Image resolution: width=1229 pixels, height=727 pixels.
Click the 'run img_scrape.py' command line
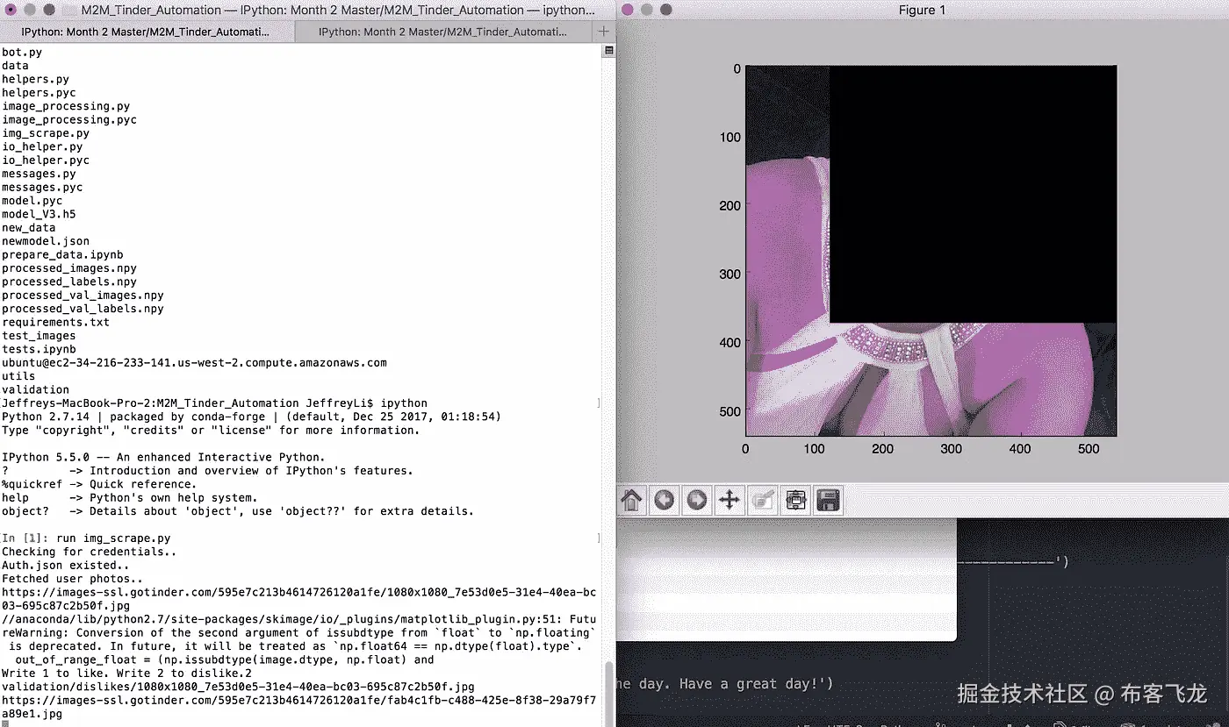[x=113, y=538]
